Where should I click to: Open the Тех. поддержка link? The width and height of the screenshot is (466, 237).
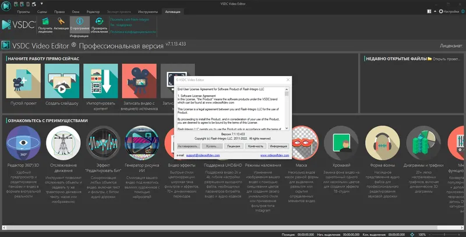tap(121, 25)
